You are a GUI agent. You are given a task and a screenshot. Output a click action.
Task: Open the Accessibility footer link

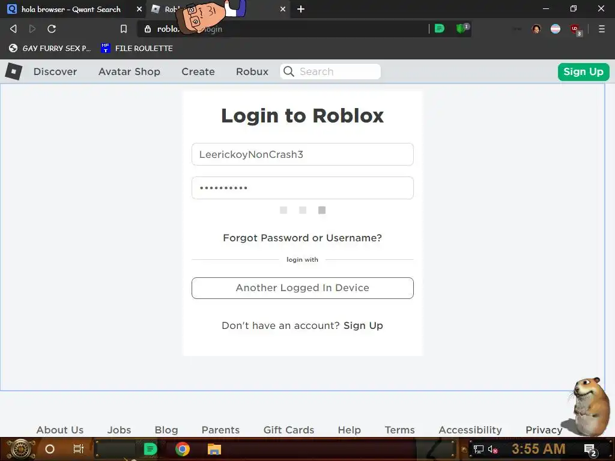tap(470, 430)
